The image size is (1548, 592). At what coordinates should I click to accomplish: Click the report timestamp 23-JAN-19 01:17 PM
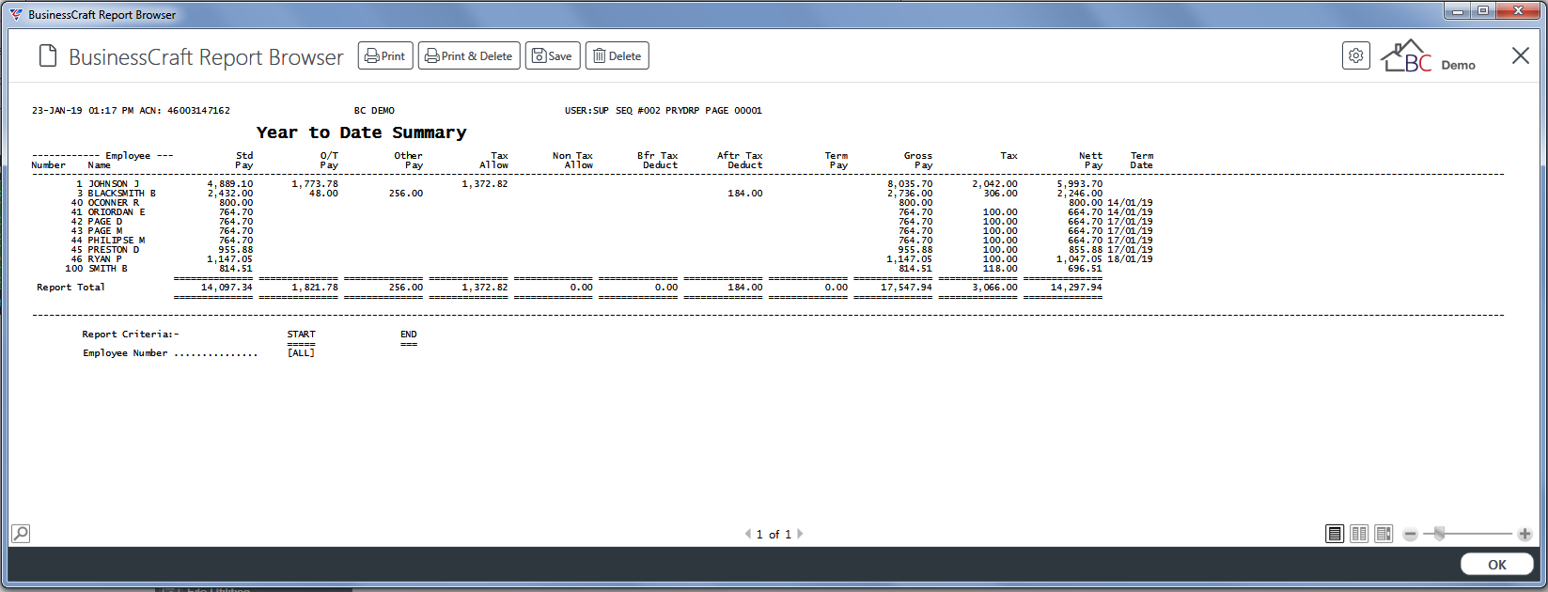(x=83, y=111)
